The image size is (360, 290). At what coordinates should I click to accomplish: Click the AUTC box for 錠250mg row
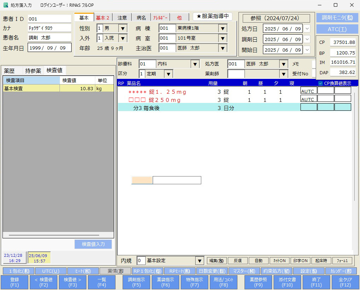coord(308,99)
